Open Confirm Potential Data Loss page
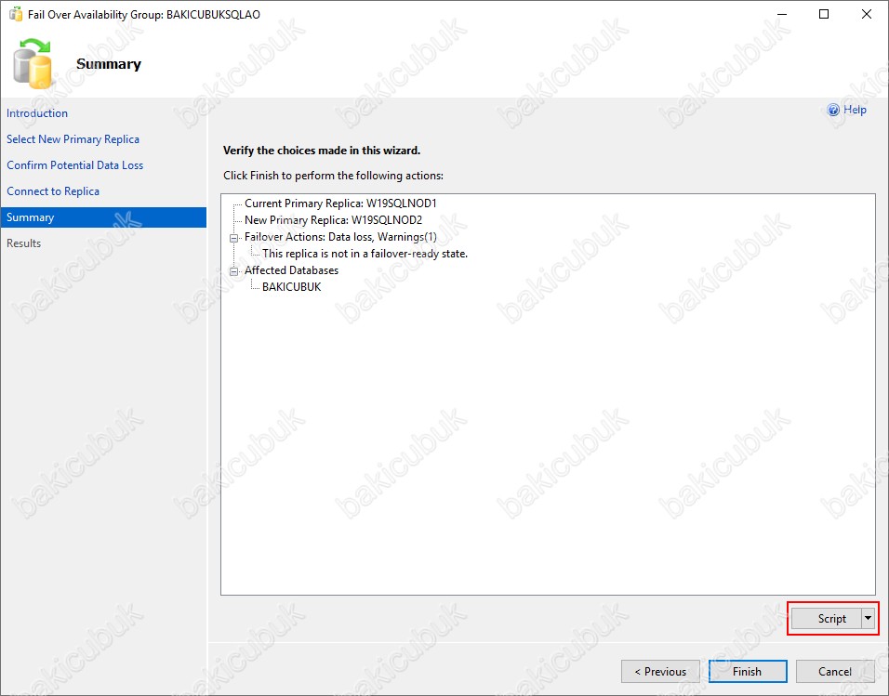The width and height of the screenshot is (889, 696). (74, 164)
